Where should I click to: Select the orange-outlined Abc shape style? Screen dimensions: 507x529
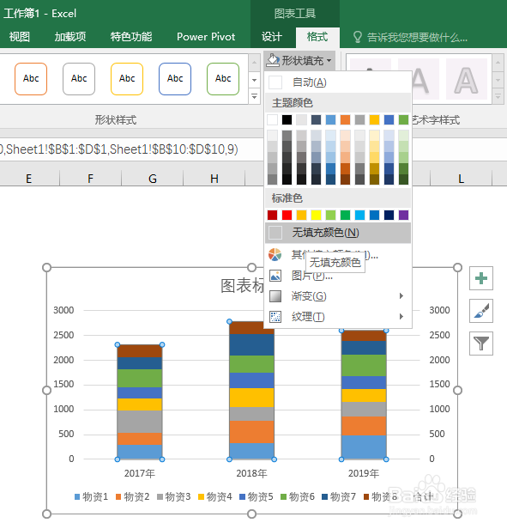(x=31, y=79)
